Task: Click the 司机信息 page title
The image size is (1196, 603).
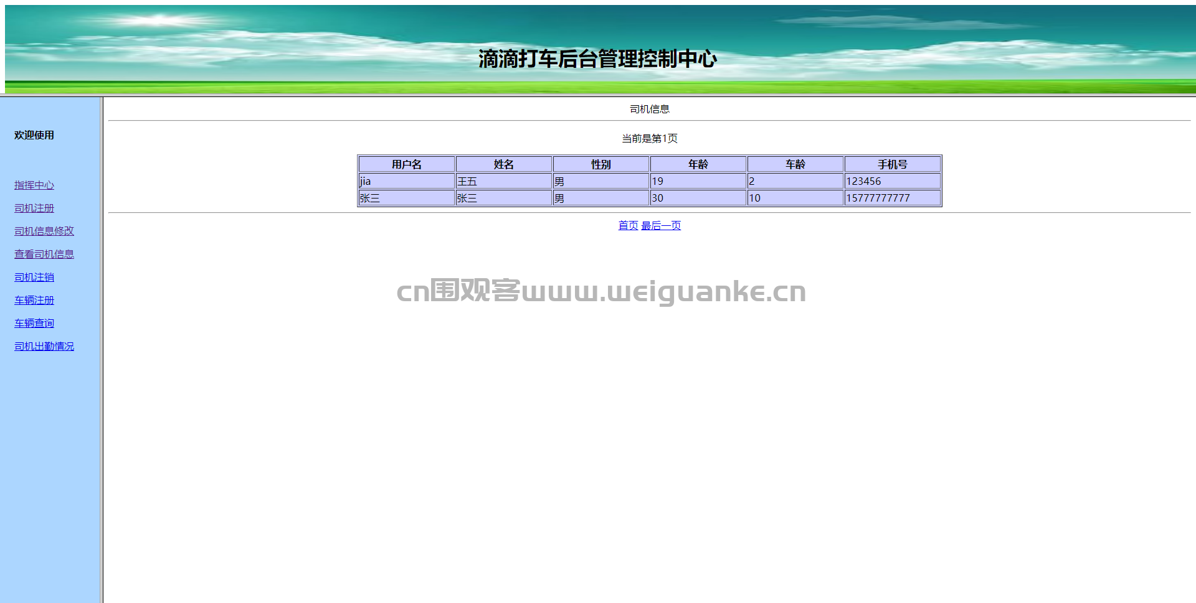Action: click(x=650, y=109)
